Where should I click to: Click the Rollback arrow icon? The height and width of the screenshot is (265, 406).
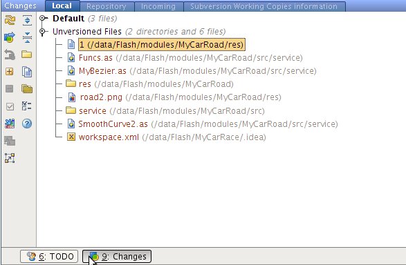pyautogui.click(x=10, y=55)
